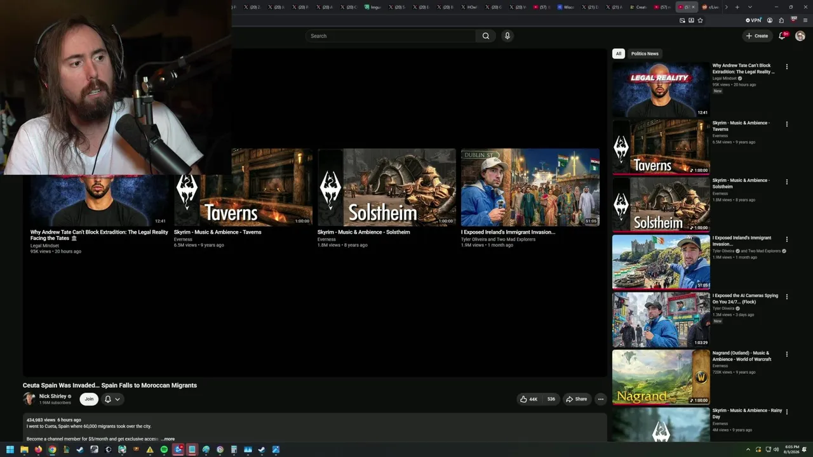813x457 pixels.
Task: Click the YouTube search magnifier button
Action: 486,36
